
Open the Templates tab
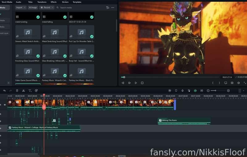77,2
